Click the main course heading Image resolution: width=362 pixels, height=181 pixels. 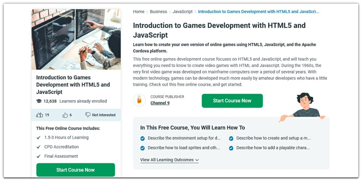click(x=219, y=30)
